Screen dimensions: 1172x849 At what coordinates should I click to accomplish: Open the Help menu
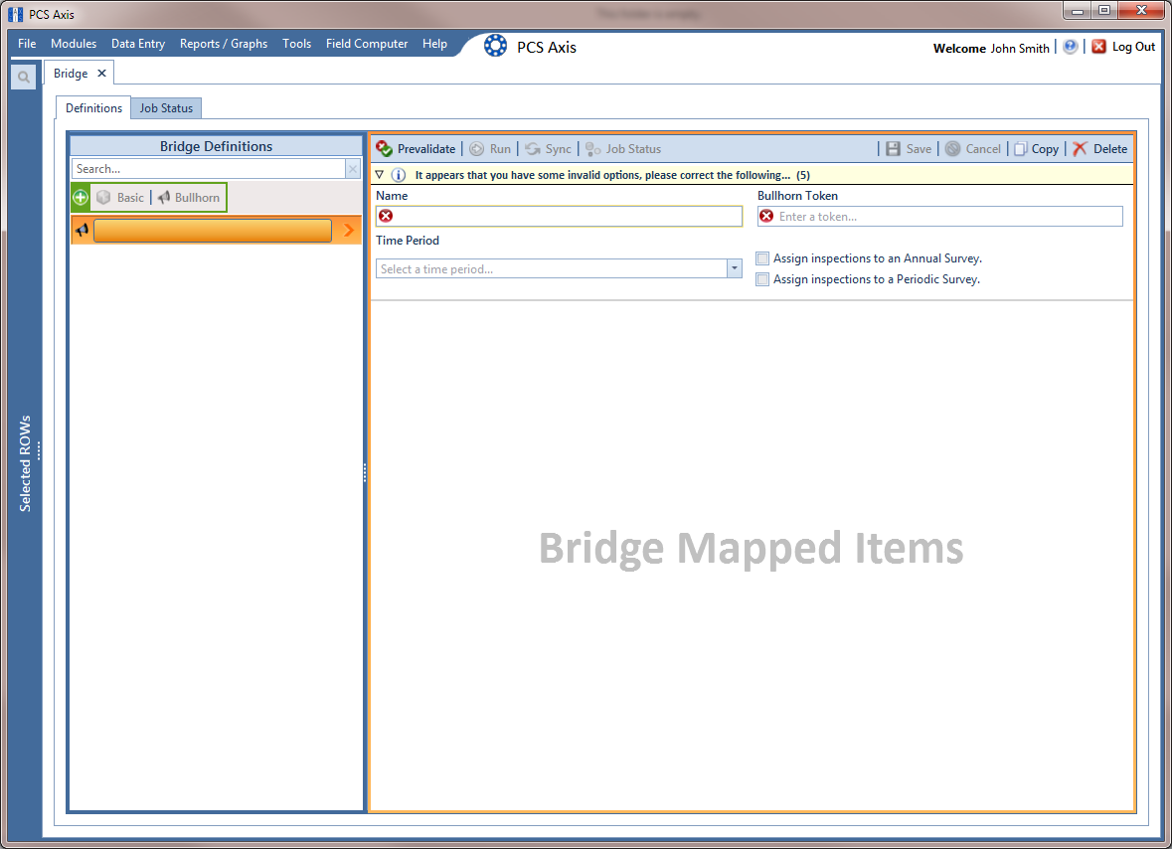[435, 44]
